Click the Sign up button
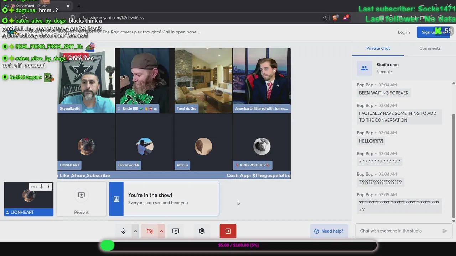The width and height of the screenshot is (456, 256). click(x=433, y=32)
